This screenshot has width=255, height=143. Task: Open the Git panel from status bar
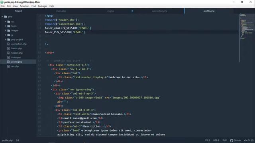coord(249,140)
